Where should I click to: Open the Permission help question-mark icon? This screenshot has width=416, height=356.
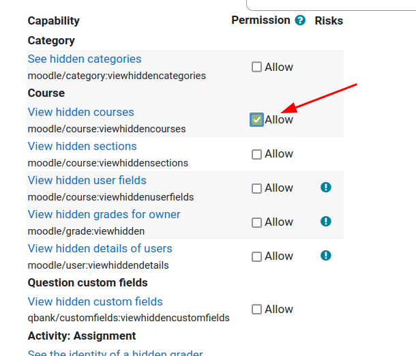(x=300, y=20)
